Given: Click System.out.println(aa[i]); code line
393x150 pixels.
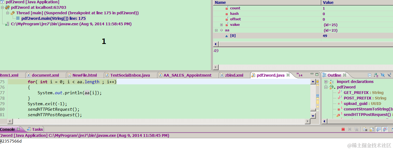Looking at the screenshot, I should (x=69, y=93).
